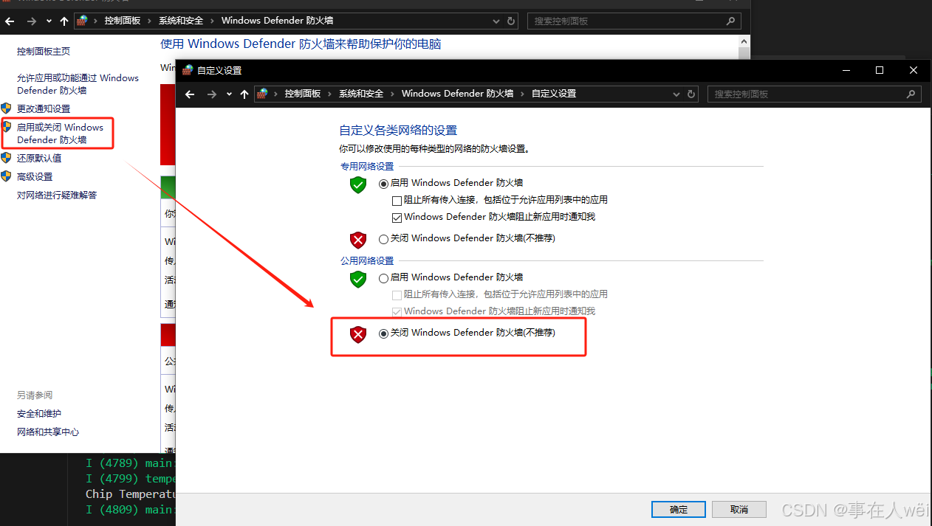This screenshot has height=526, width=932.
Task: Expand address bar history dropdown in front window
Action: [x=676, y=94]
